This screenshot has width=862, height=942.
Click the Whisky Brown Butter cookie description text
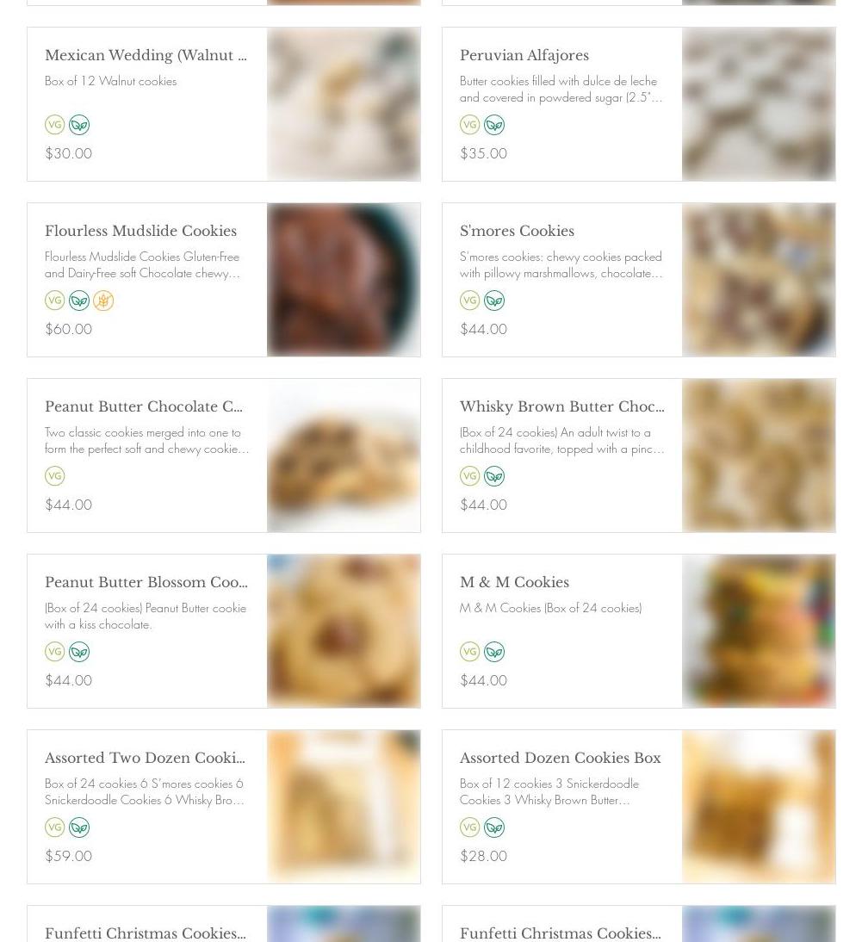[x=561, y=440]
